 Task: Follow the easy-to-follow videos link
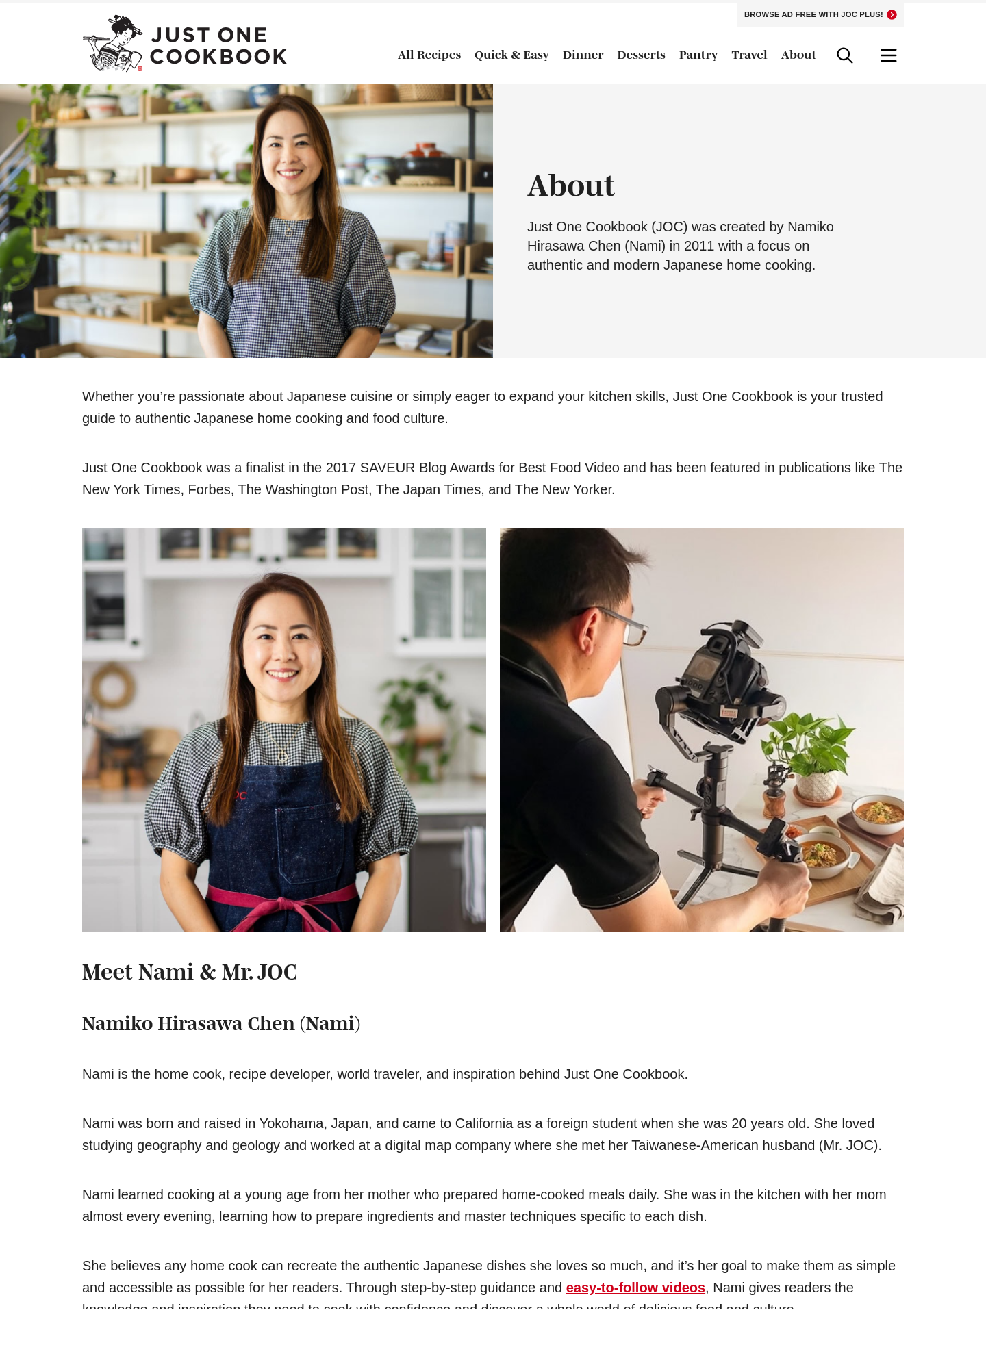tap(635, 1288)
